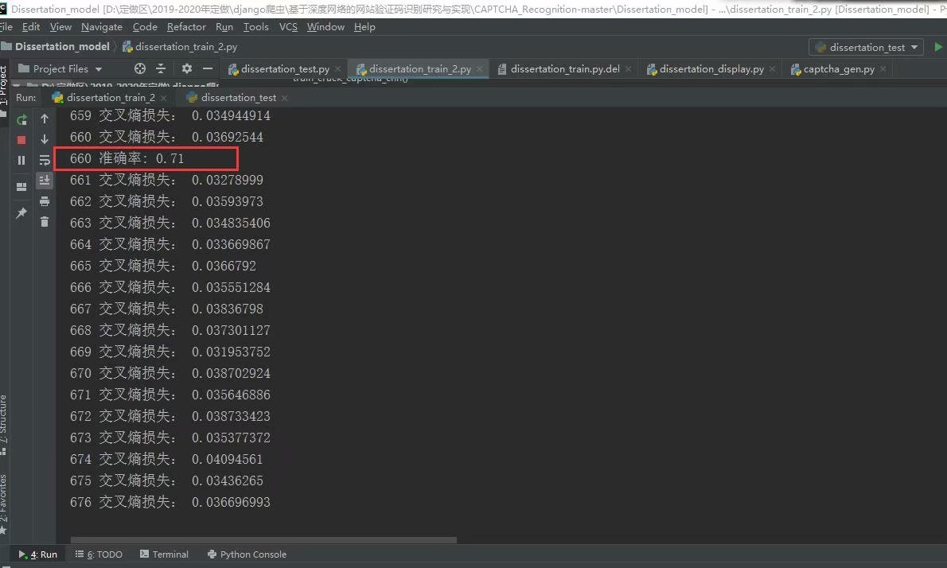Open the Help menu
Viewport: 947px width, 568px height.
tap(364, 27)
